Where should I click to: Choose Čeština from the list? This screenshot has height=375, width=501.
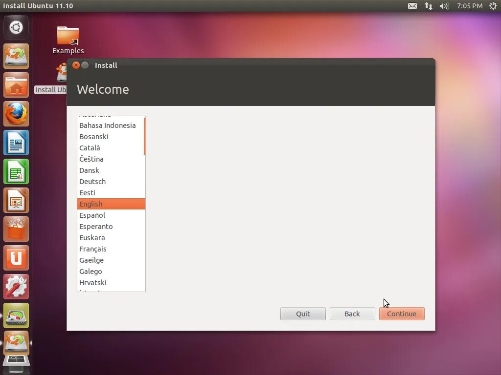[x=111, y=159]
